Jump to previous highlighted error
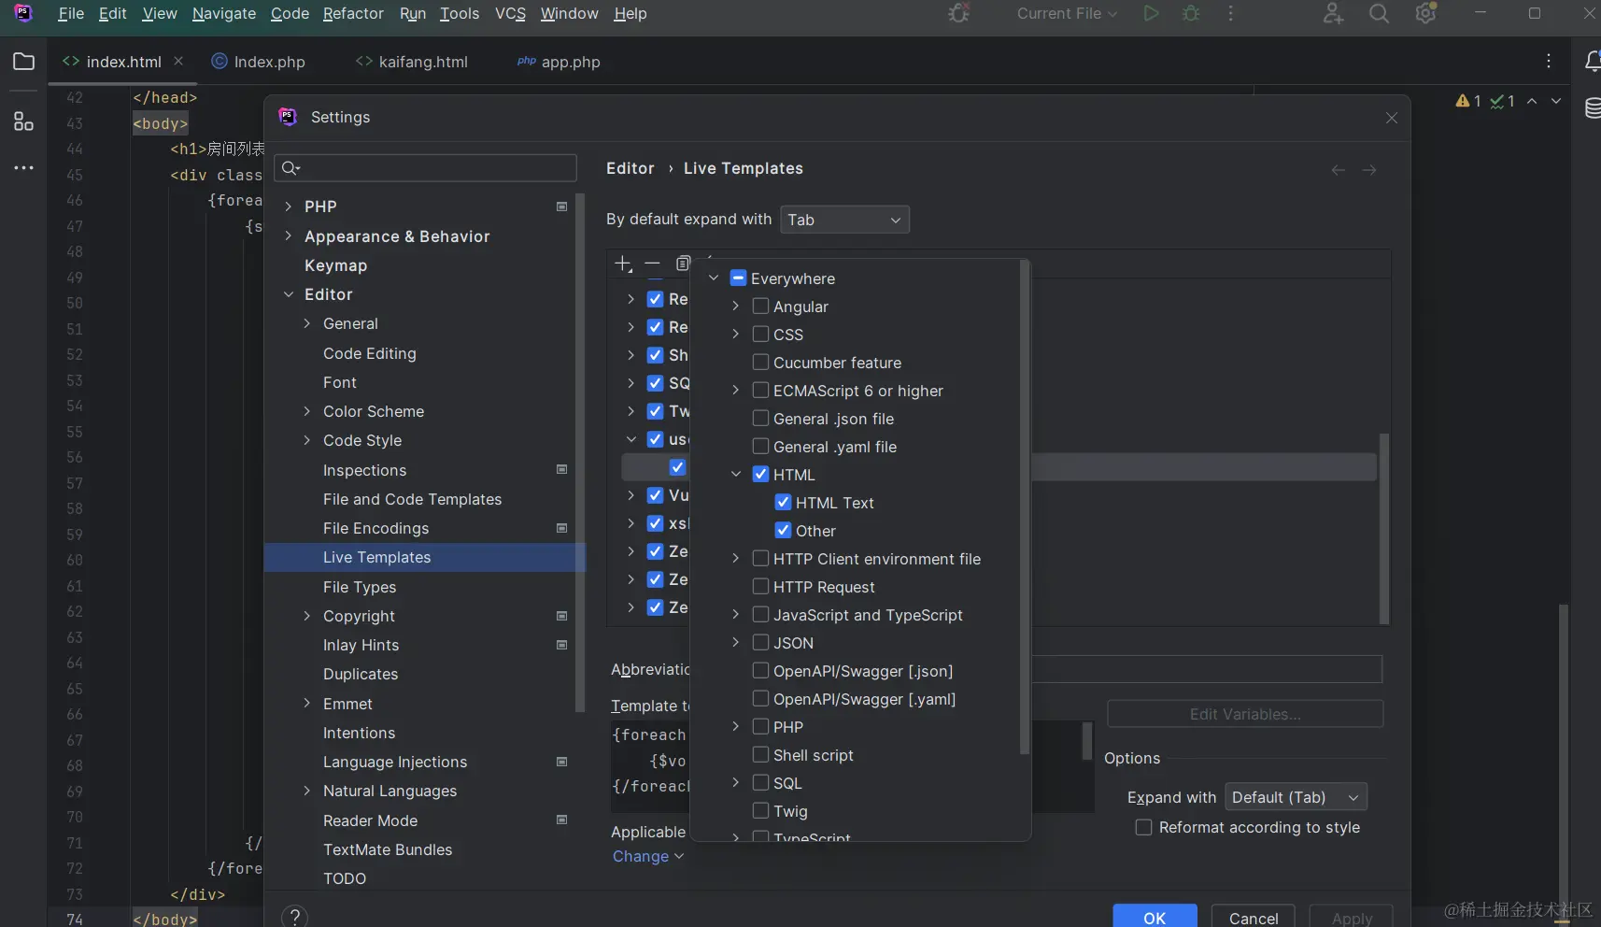 [1532, 101]
